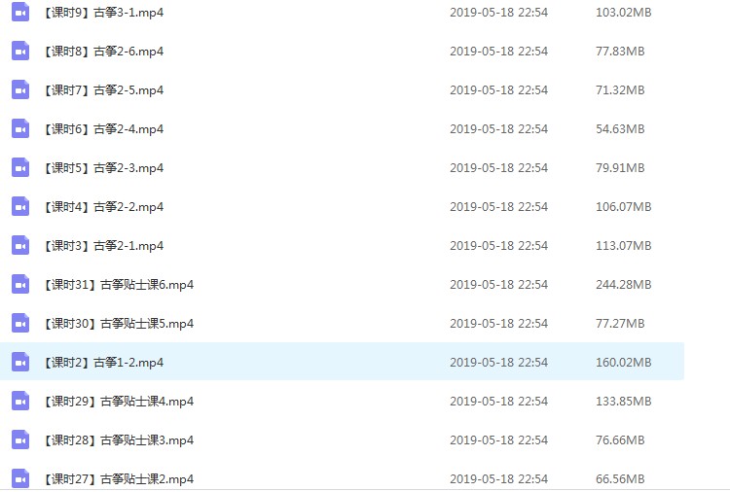Viewport: 730px width, 492px height.
Task: Click video icon of highlighted 古筝1-2.mp4
Action: click(x=20, y=363)
